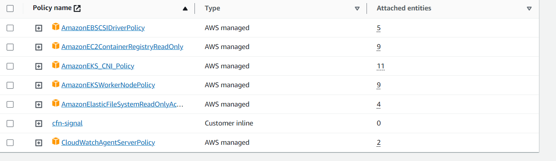Toggle the select-all checkbox in the header
Image resolution: width=556 pixels, height=161 pixels.
click(x=10, y=8)
